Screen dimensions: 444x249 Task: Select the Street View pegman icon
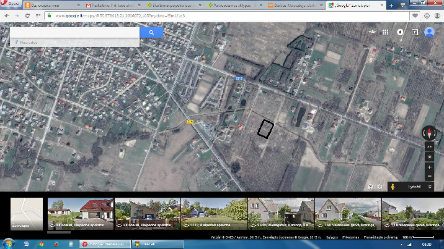coord(392,186)
